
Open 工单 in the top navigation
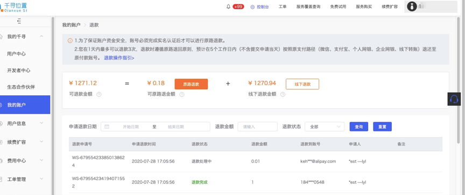[x=283, y=7]
